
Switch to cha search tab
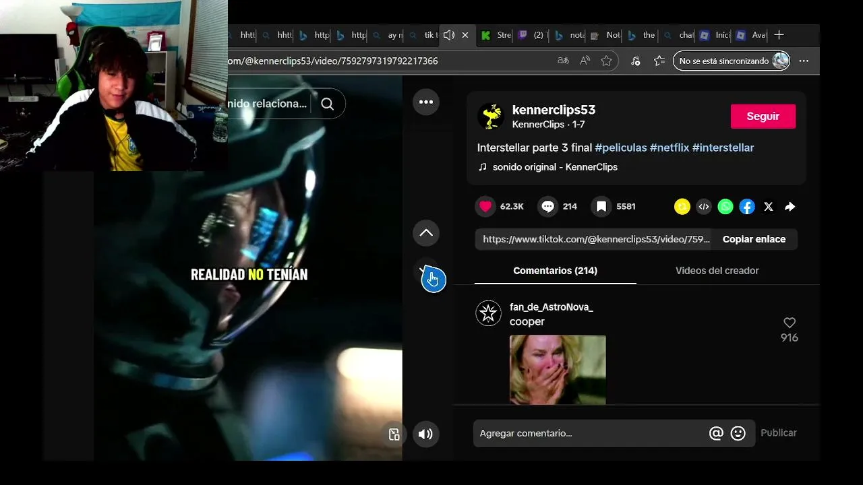click(678, 35)
